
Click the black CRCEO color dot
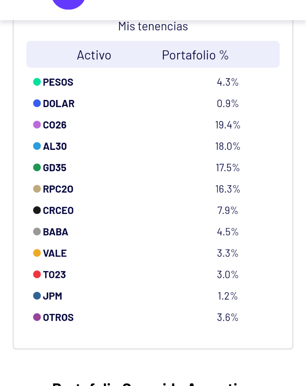pyautogui.click(x=37, y=210)
